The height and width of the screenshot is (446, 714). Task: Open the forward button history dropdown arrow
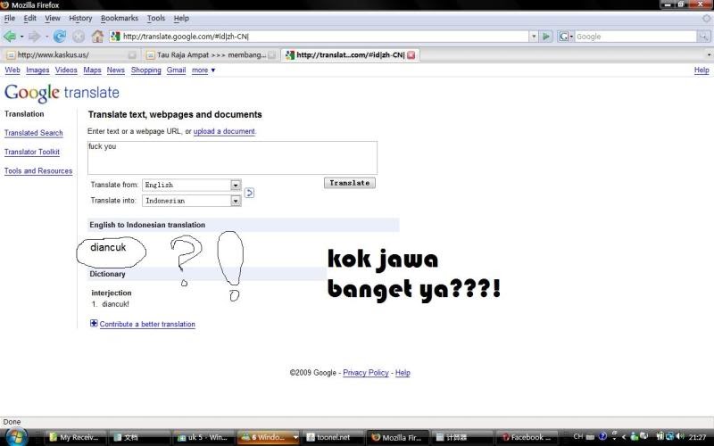[x=46, y=37]
